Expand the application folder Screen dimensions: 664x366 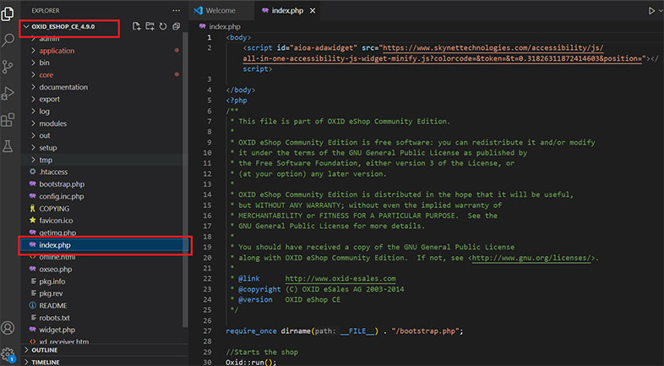click(57, 51)
